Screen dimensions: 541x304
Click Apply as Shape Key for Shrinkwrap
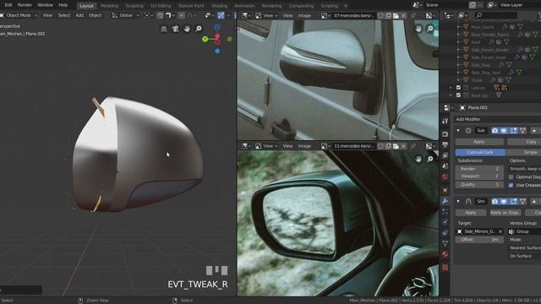(x=505, y=213)
